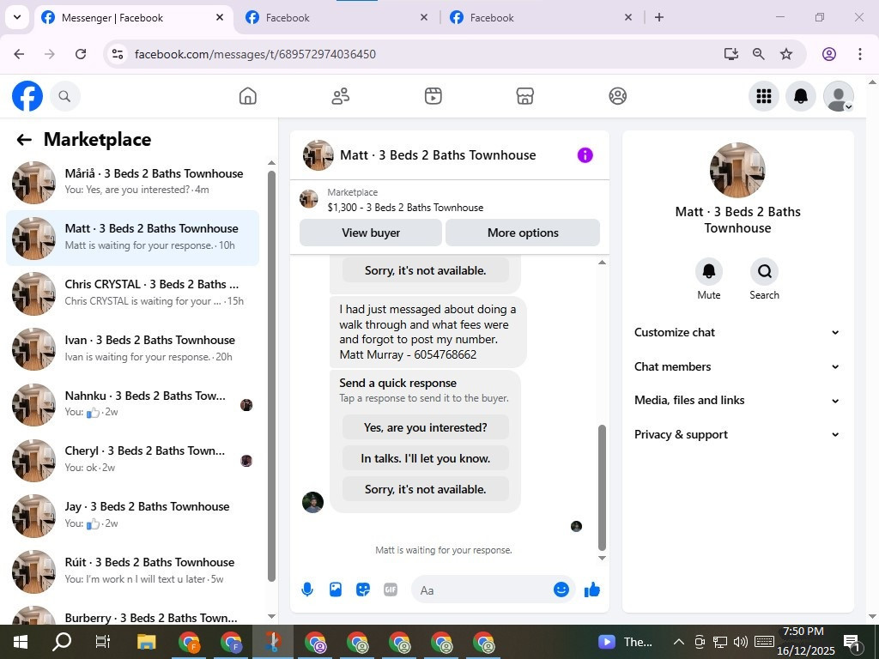Open Chris CRYSTAL conversation

coord(132,293)
